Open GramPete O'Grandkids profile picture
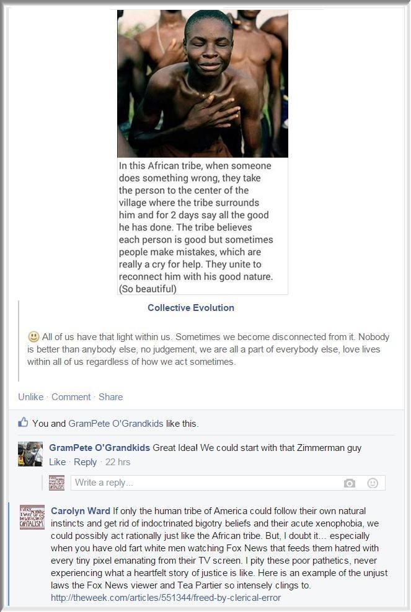411x612 pixels. 30,454
